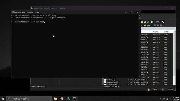Click the filter/select-all icon next to minus
The width and height of the screenshot is (180, 101).
tap(161, 26)
